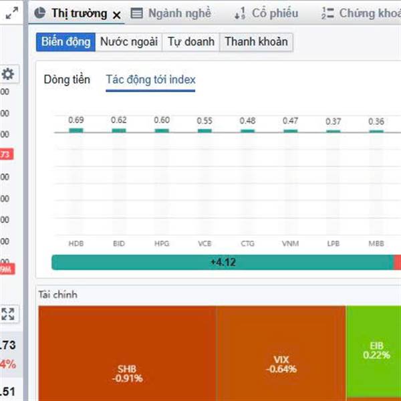Screen dimensions: 401x401
Task: Click the HPG ticker label
Action: pyautogui.click(x=162, y=243)
